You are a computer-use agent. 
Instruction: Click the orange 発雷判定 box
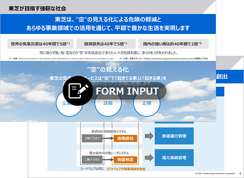pos(125,160)
